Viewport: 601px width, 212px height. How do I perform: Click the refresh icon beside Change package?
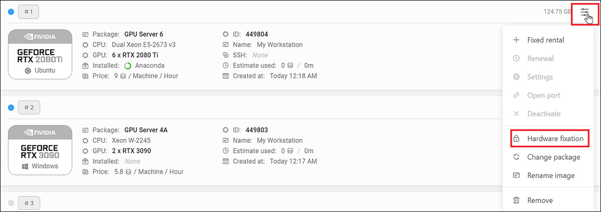click(516, 157)
